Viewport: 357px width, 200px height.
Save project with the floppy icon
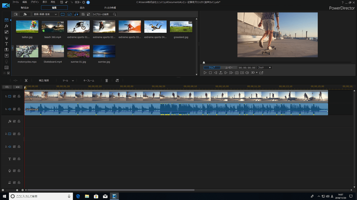point(62,2)
